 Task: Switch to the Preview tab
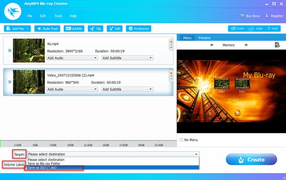click(204, 38)
